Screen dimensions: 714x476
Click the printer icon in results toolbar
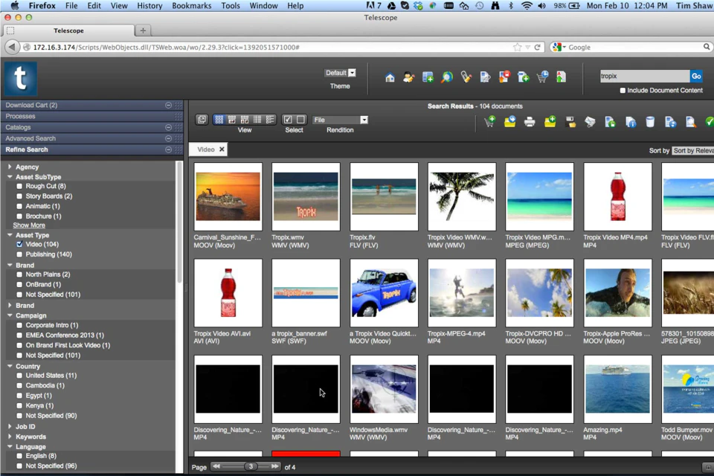529,122
